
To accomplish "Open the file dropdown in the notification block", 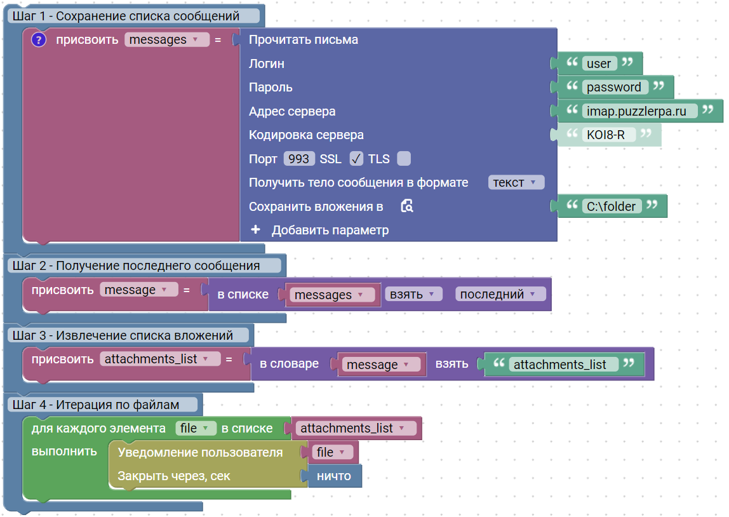I will click(x=332, y=452).
